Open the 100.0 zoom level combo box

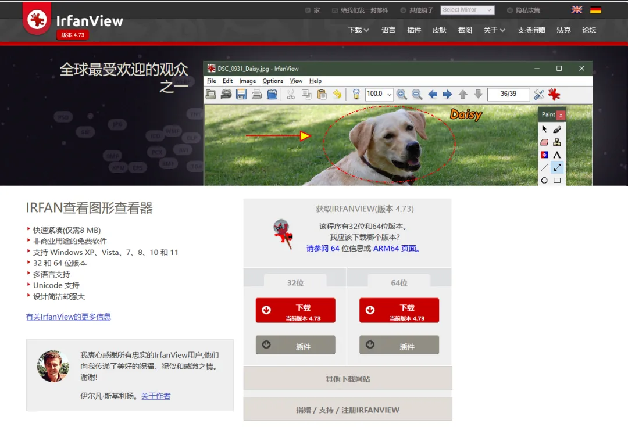pyautogui.click(x=379, y=94)
